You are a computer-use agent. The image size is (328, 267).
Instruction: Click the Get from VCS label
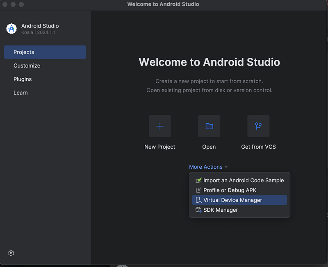(258, 147)
